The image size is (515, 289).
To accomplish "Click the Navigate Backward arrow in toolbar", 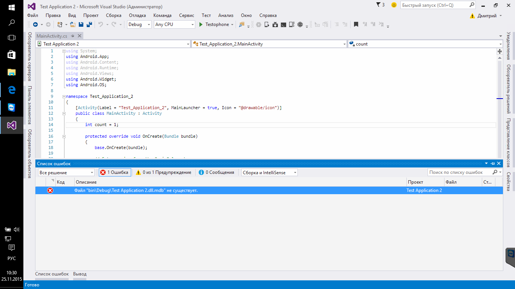I will (35, 24).
